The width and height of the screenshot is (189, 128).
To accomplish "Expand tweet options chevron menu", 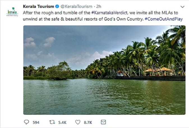I will coord(183,7).
